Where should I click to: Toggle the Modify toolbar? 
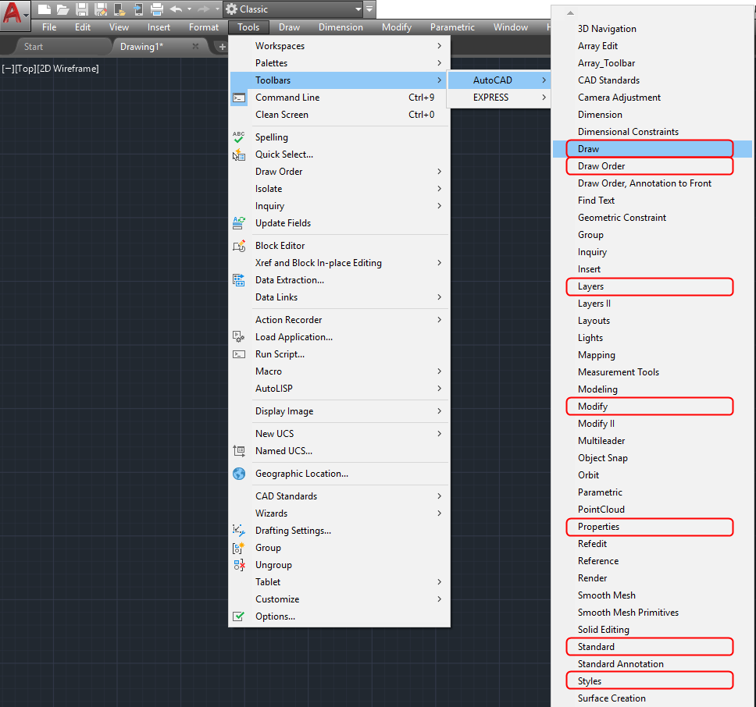pyautogui.click(x=652, y=407)
